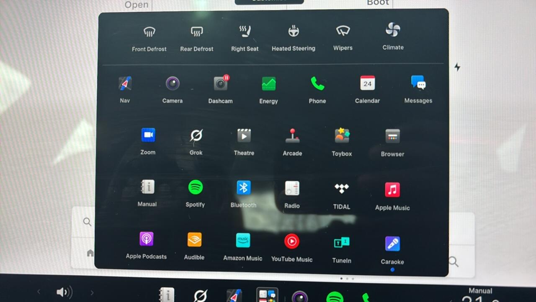Launch the Zoom app

148,141
